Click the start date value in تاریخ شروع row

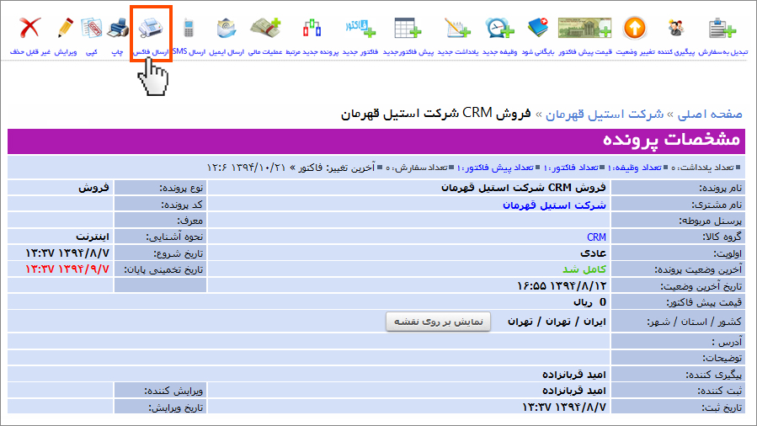pyautogui.click(x=67, y=253)
